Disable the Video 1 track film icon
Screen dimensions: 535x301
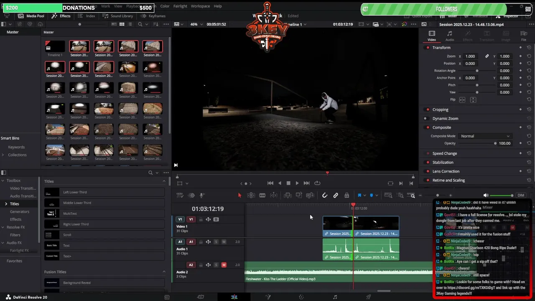coord(216,219)
